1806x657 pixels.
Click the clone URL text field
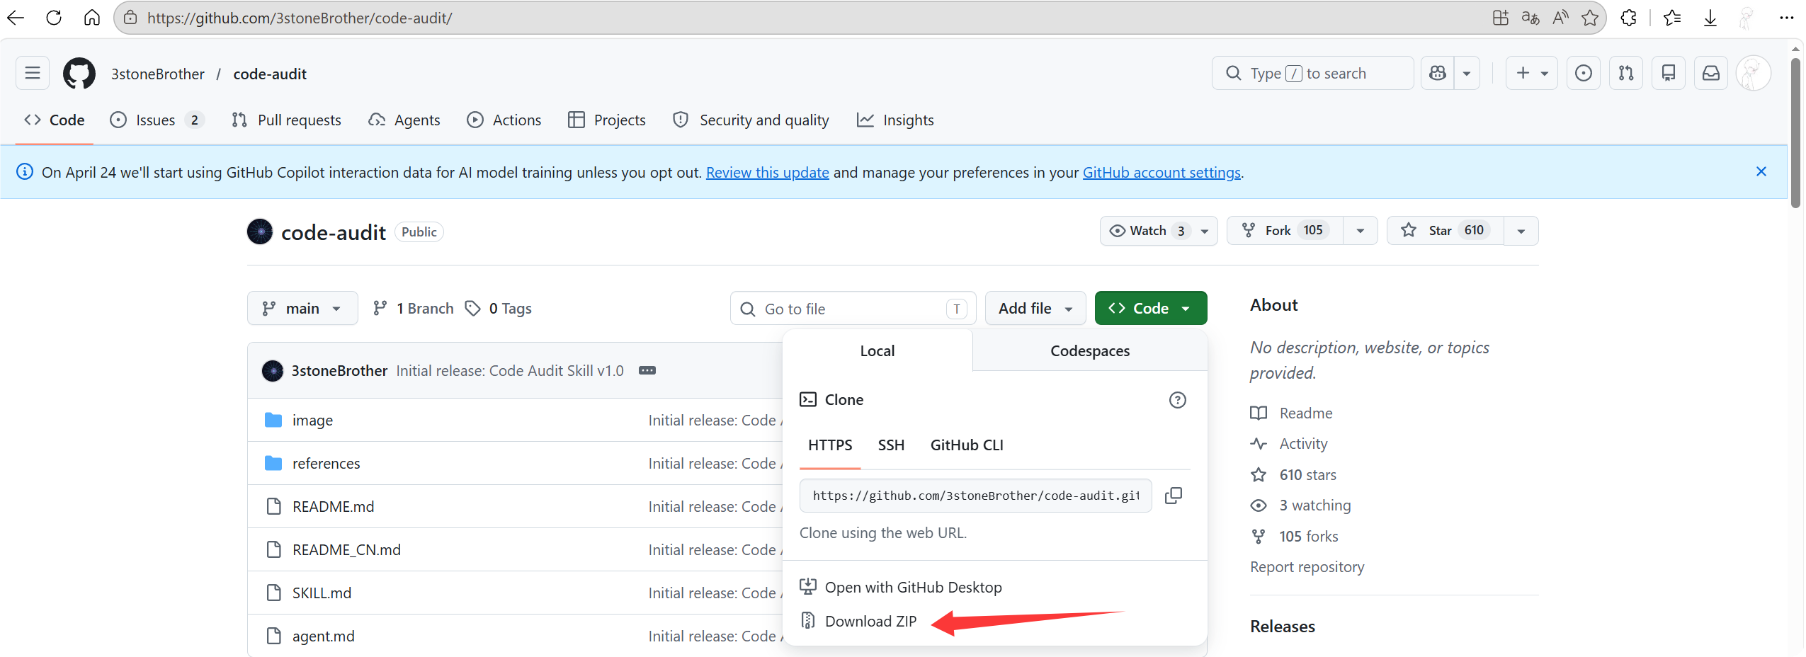coord(975,496)
